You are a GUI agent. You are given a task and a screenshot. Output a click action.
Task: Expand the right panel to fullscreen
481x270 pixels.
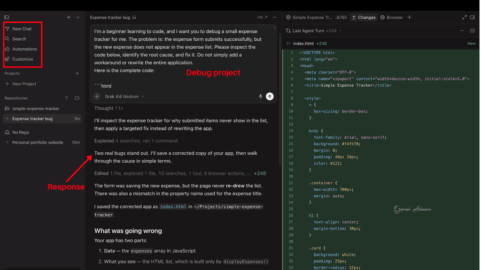pyautogui.click(x=465, y=17)
